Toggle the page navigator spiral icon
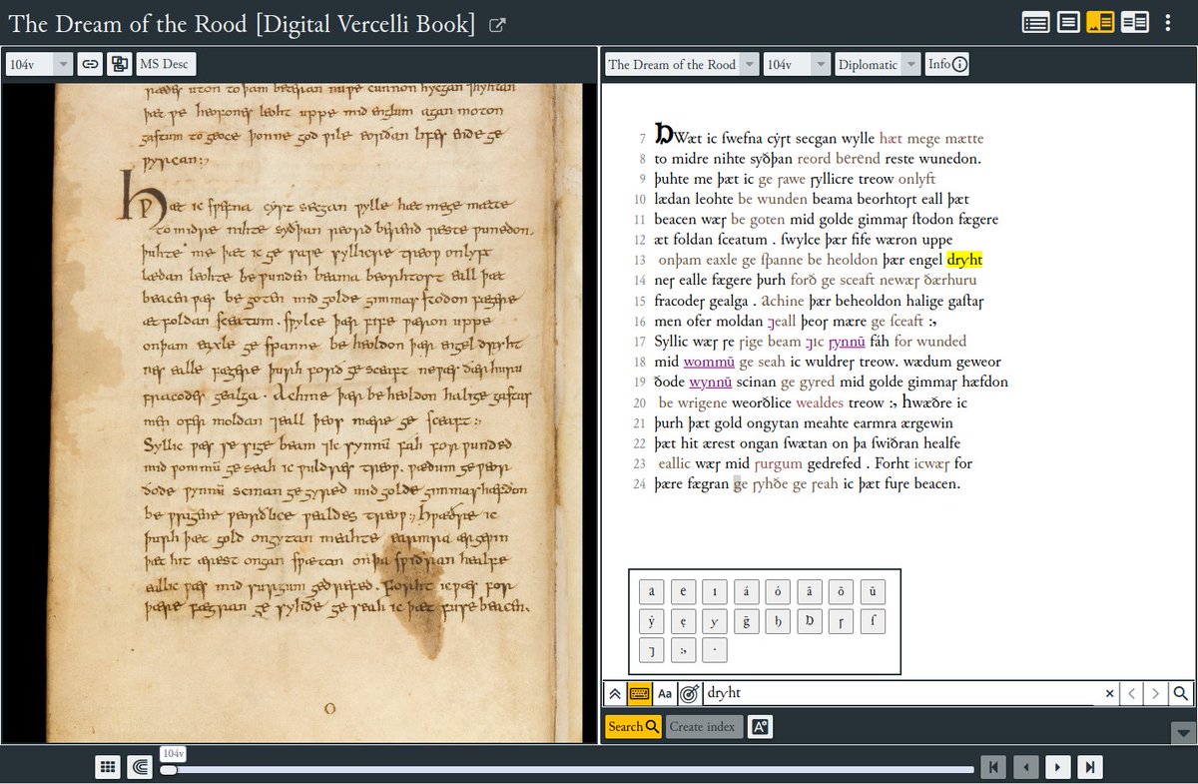 pyautogui.click(x=141, y=767)
